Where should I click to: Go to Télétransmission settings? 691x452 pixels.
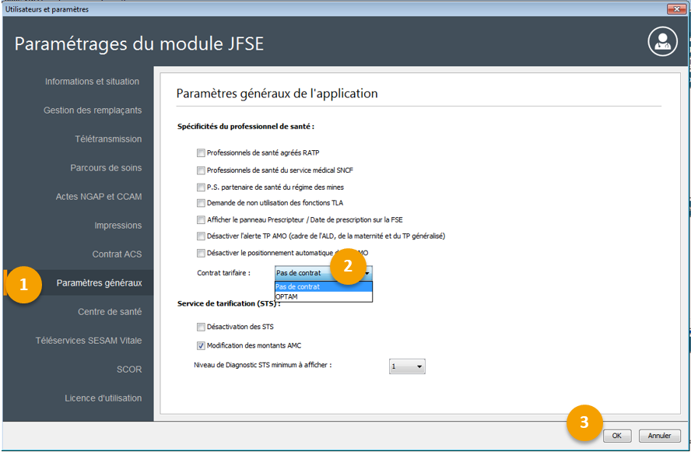[x=108, y=139]
